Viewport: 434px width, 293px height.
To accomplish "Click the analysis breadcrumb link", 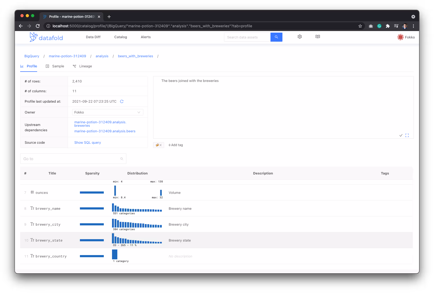I will [102, 56].
